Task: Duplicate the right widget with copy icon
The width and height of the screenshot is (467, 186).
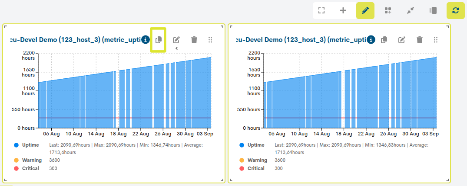Action: click(x=384, y=39)
